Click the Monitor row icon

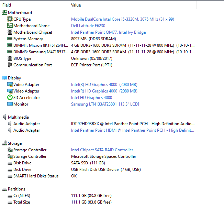[x=10, y=104]
